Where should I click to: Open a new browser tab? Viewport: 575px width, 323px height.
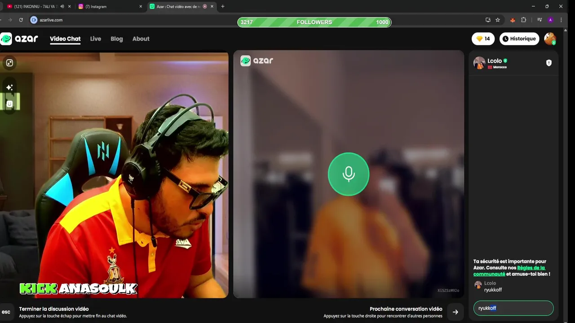coord(223,6)
